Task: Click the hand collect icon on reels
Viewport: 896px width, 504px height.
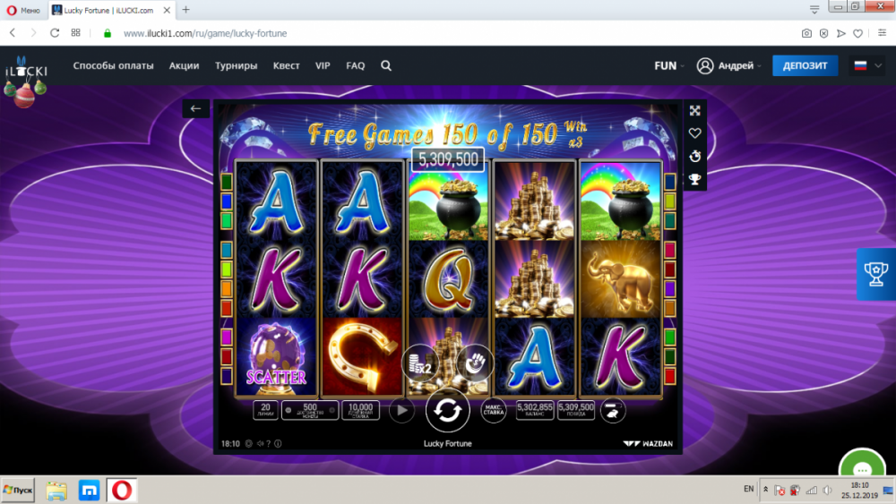Action: tap(475, 363)
